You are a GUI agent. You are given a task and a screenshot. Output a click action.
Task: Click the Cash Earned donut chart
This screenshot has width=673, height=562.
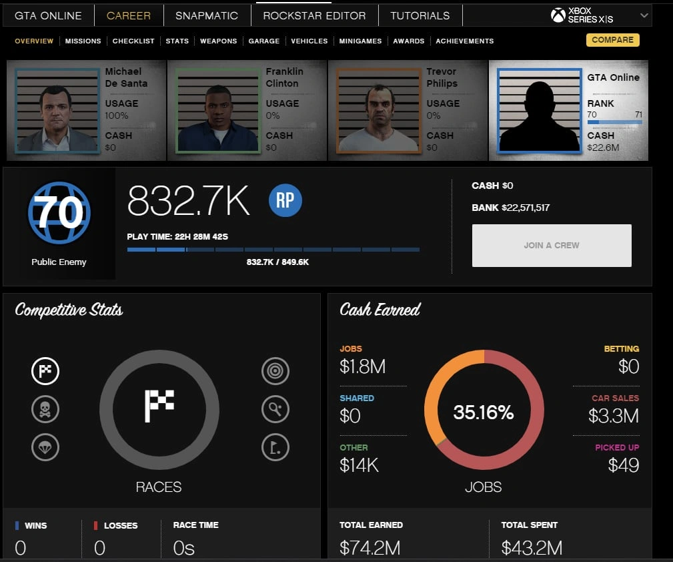[x=484, y=409]
